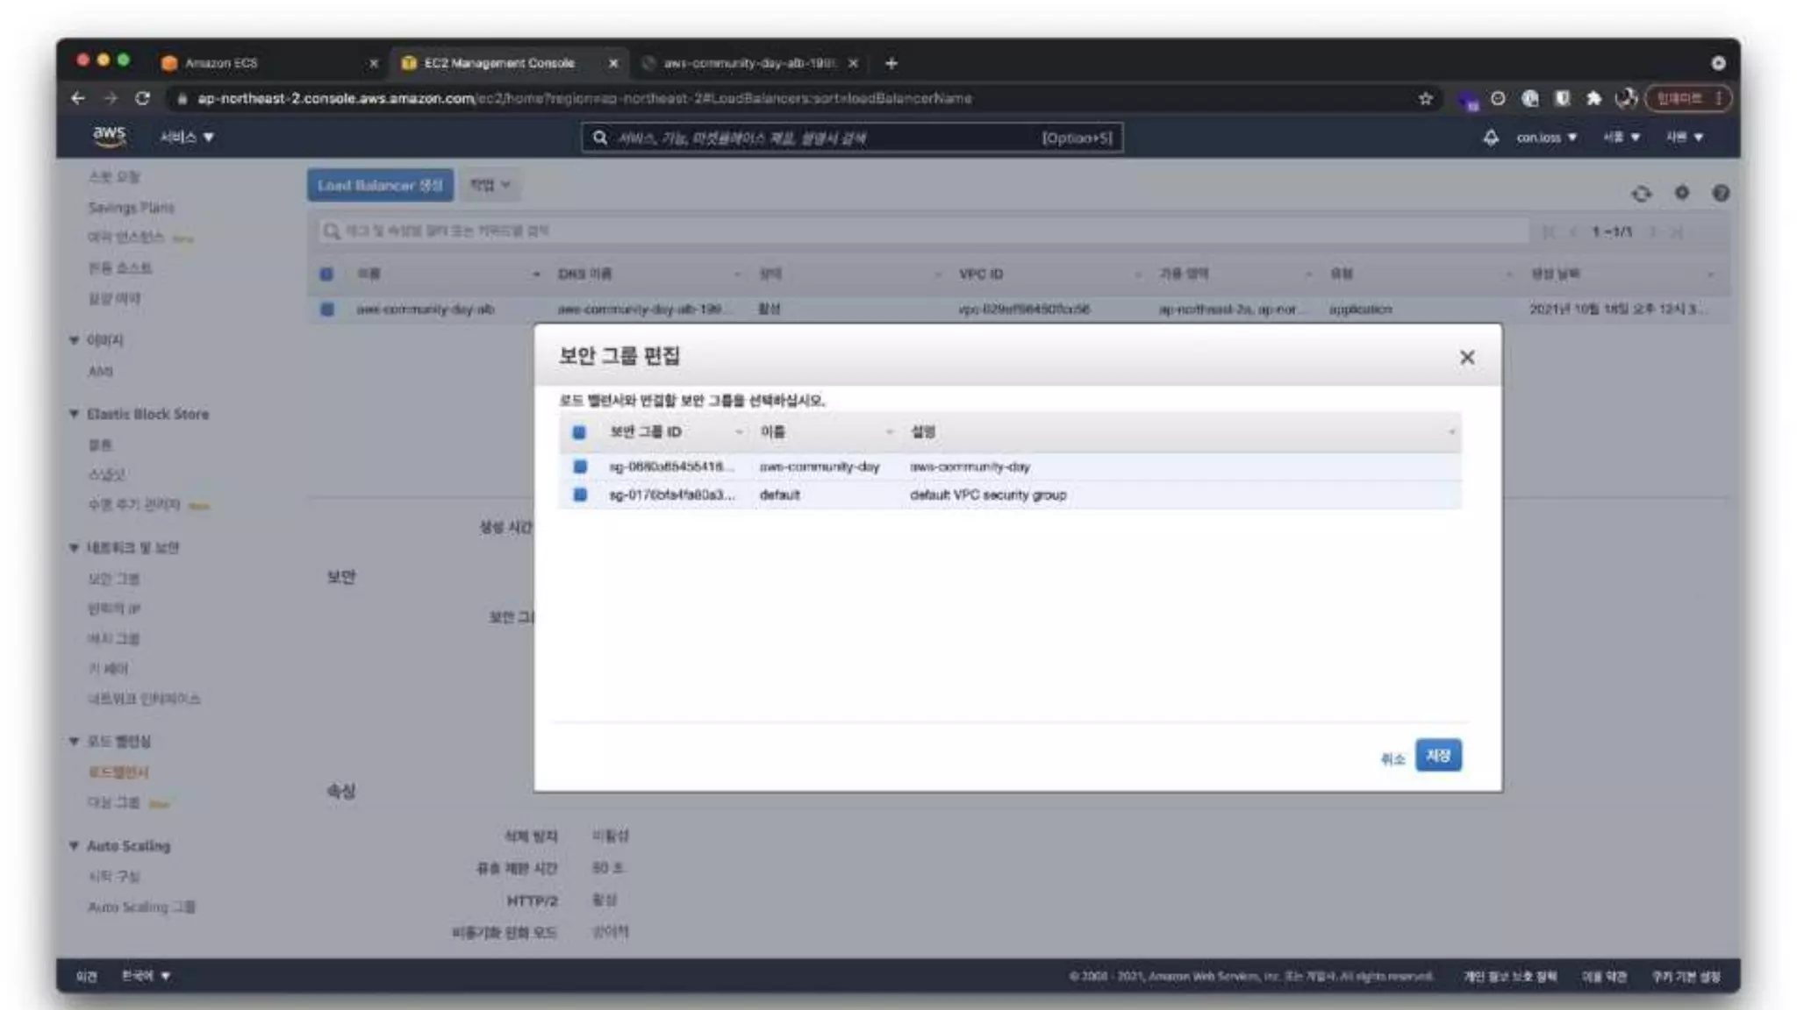
Task: Collapse the Auto Scaling sidebar section
Action: [75, 846]
